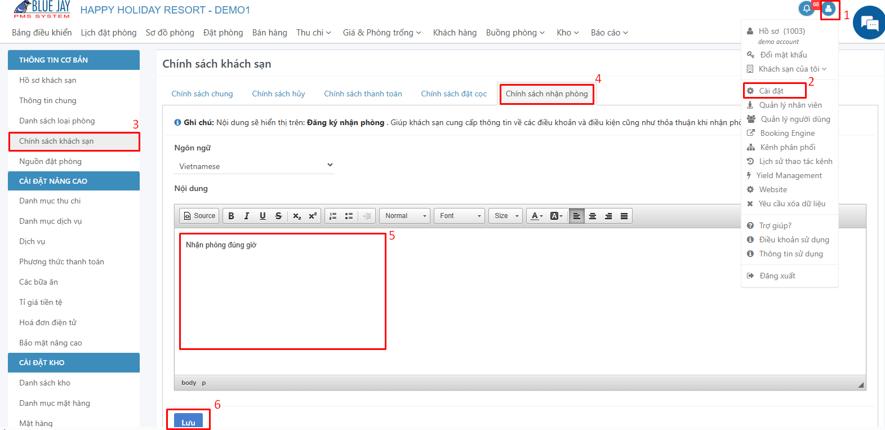Image resolution: width=885 pixels, height=430 pixels.
Task: Open Bán hàng page
Action: [270, 33]
